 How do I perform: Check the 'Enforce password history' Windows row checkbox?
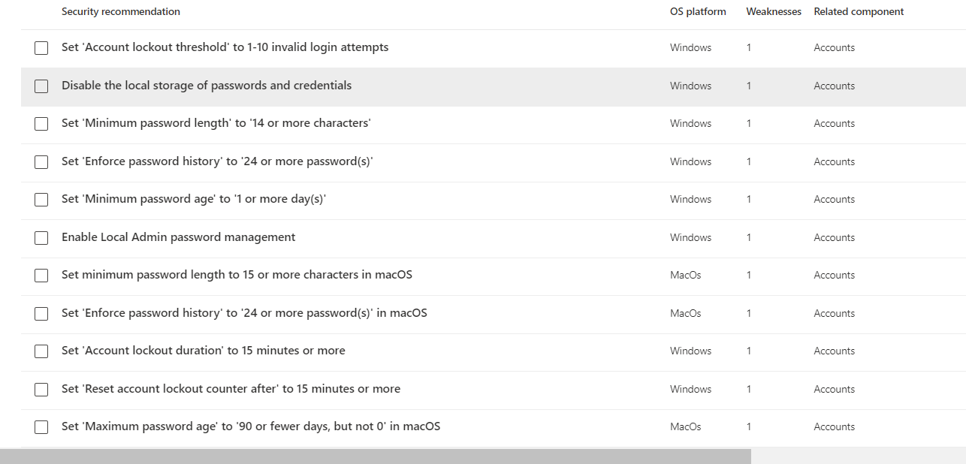[x=41, y=161]
